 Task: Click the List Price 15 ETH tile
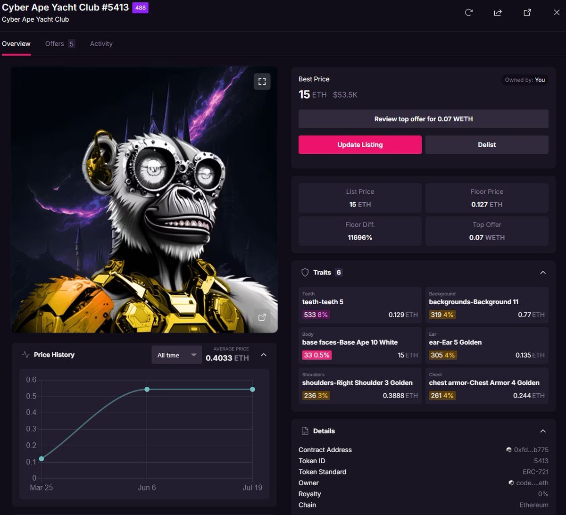[360, 198]
